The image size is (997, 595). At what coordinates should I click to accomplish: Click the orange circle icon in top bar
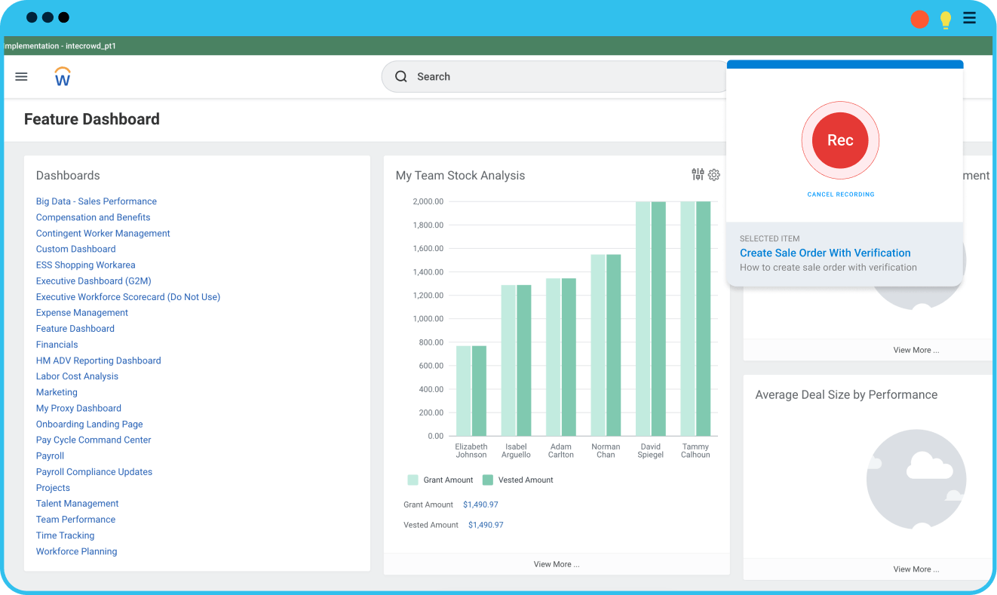(919, 20)
